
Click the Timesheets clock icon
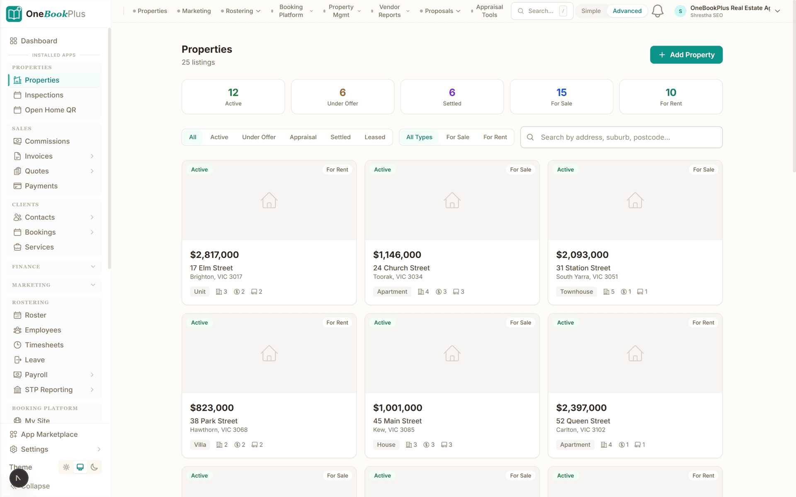point(17,345)
